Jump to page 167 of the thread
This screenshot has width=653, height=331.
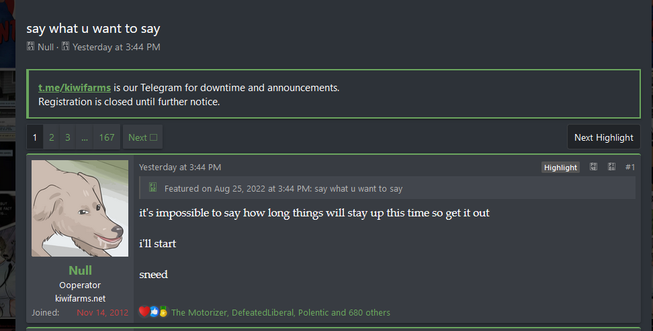[107, 137]
